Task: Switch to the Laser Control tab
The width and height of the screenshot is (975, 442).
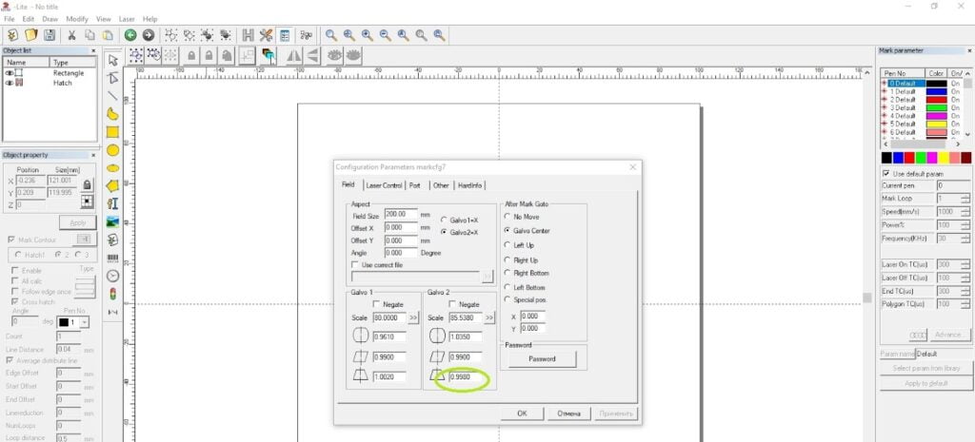Action: click(384, 185)
